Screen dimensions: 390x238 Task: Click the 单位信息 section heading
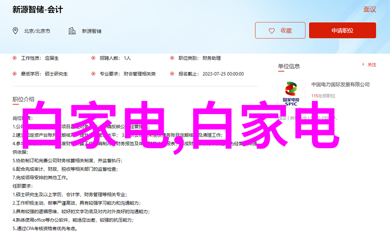[289, 66]
